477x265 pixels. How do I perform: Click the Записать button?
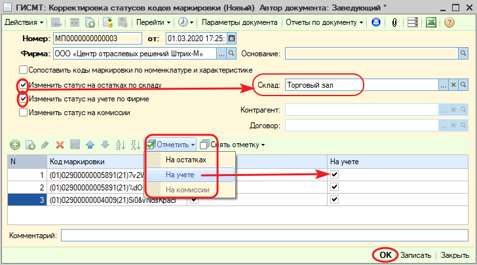click(416, 255)
